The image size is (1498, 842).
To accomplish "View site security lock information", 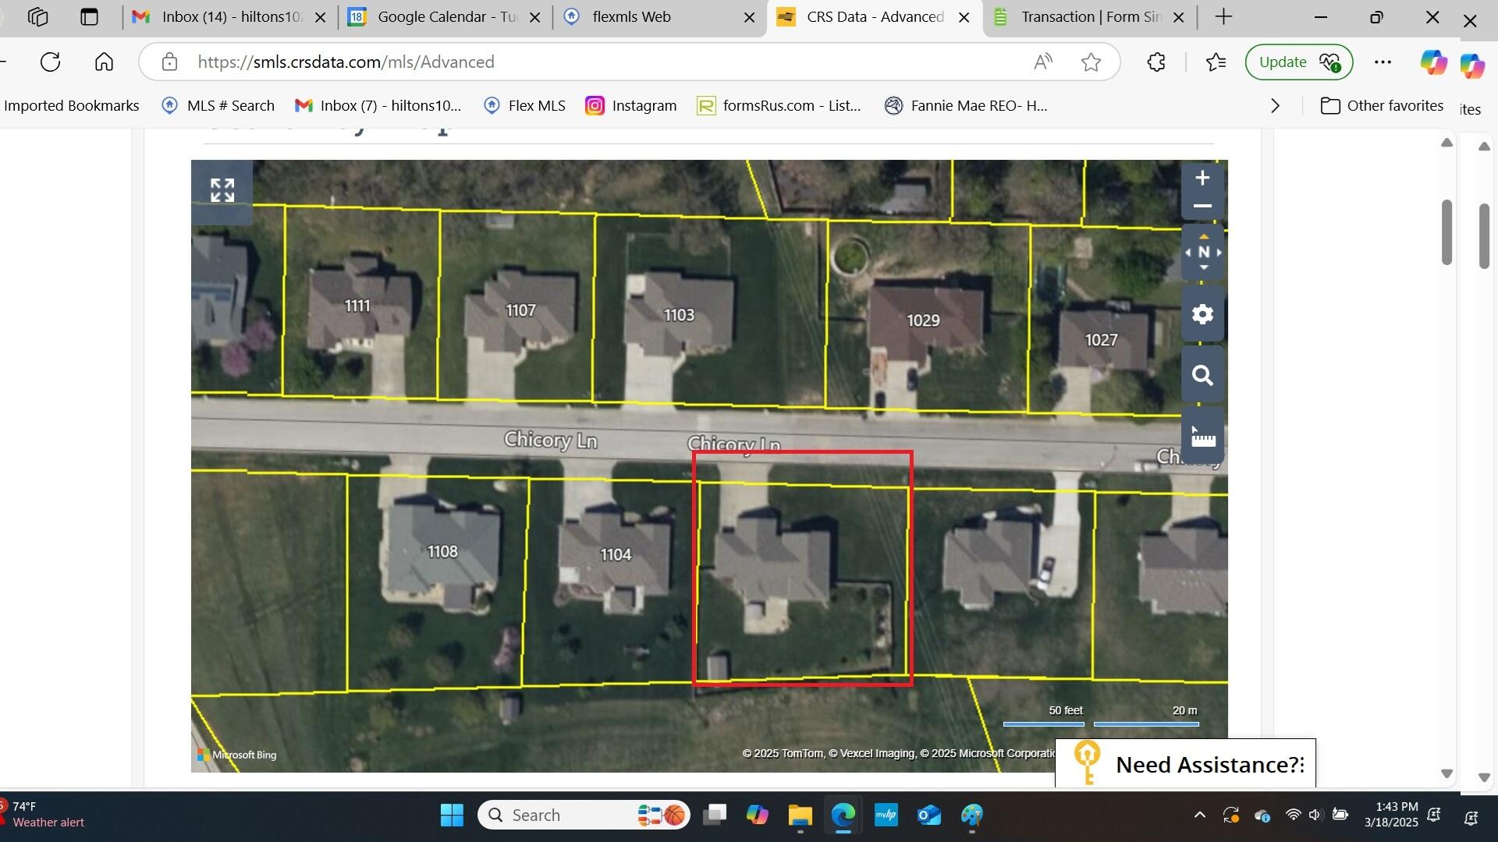I will 169,62.
